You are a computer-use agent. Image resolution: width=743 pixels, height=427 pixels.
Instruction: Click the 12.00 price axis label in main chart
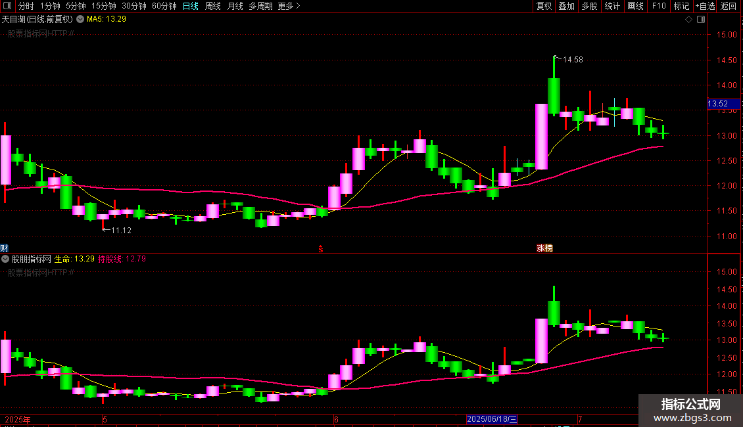click(x=727, y=186)
